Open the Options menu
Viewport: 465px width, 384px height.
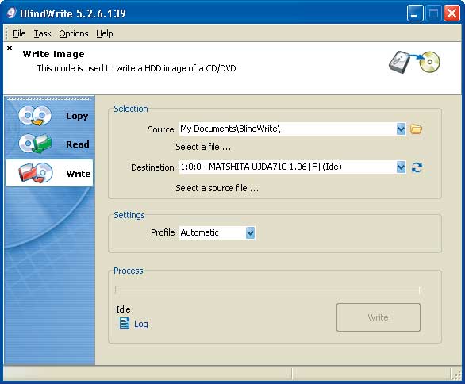74,33
